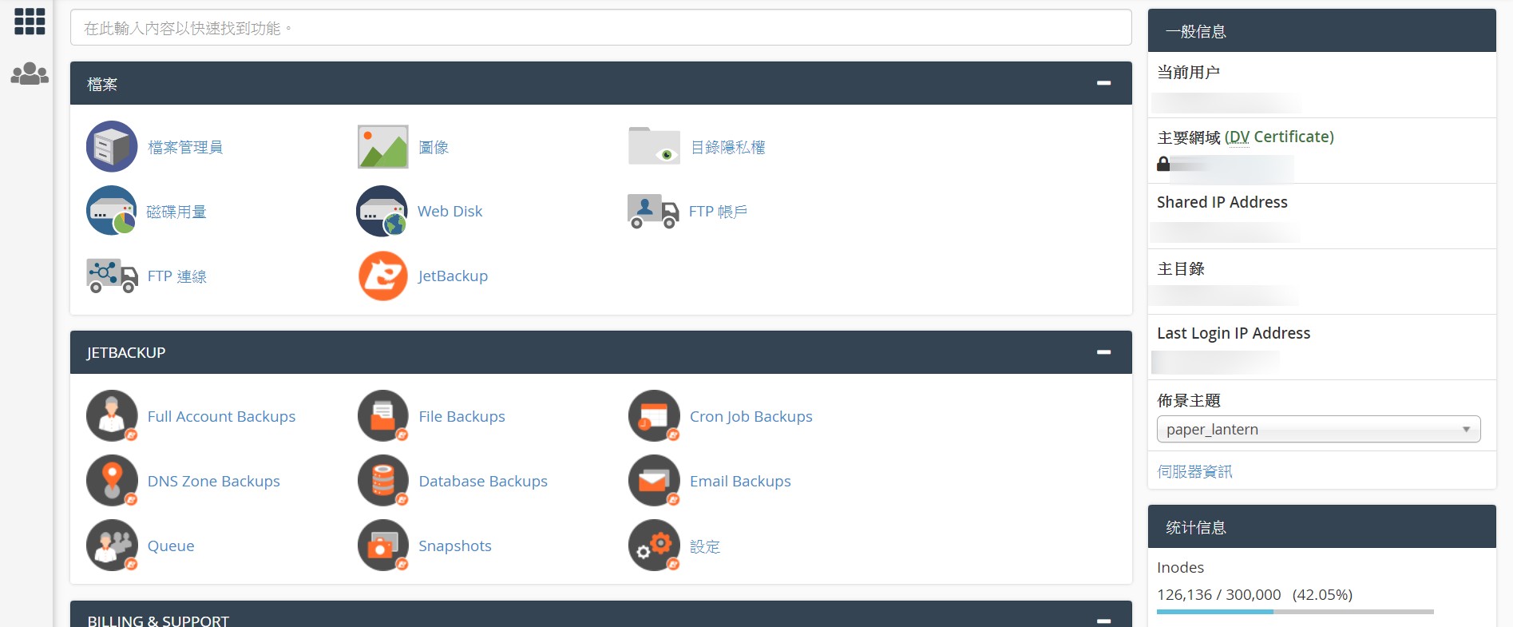Click the Web Disk icon
1513x627 pixels.
(382, 211)
